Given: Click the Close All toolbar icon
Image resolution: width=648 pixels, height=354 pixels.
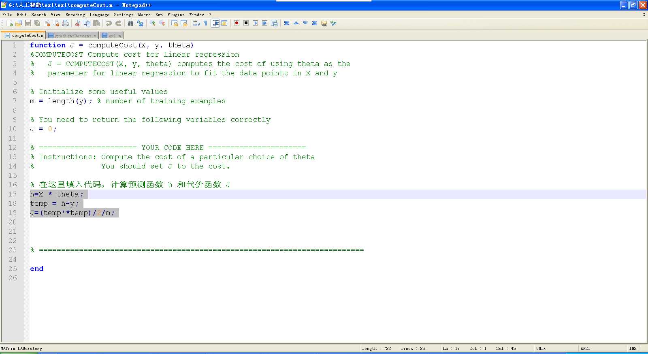Looking at the screenshot, I should pyautogui.click(x=56, y=23).
